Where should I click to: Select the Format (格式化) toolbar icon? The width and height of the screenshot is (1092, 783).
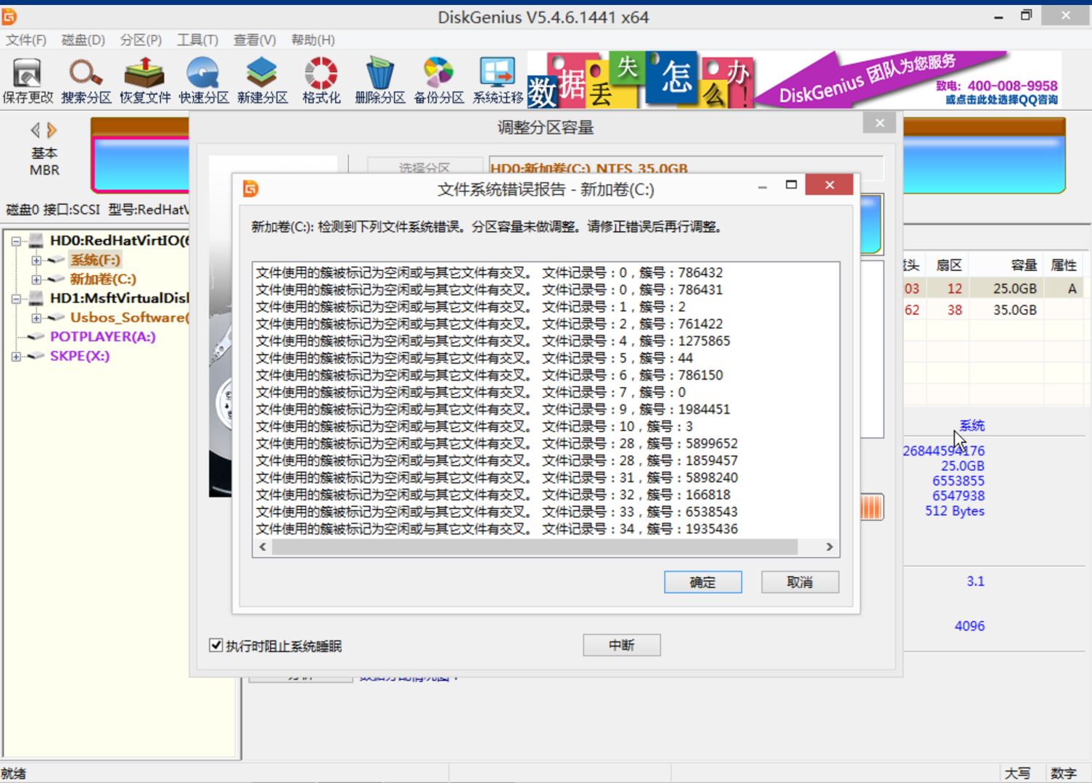321,80
